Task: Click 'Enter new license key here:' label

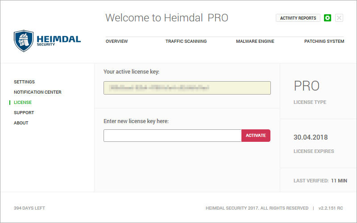Action: (x=136, y=121)
